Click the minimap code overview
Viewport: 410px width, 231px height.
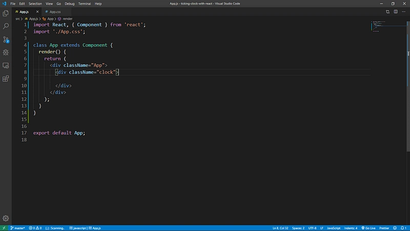[x=388, y=26]
